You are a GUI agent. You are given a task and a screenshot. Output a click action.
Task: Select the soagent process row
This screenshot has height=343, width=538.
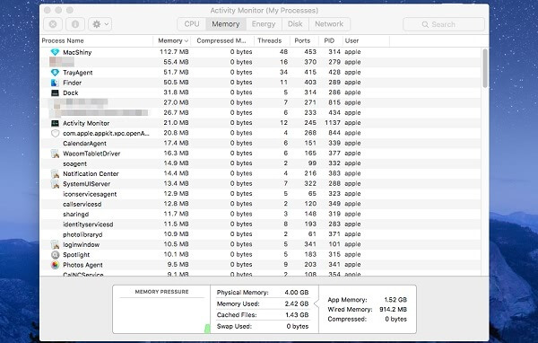click(x=261, y=163)
